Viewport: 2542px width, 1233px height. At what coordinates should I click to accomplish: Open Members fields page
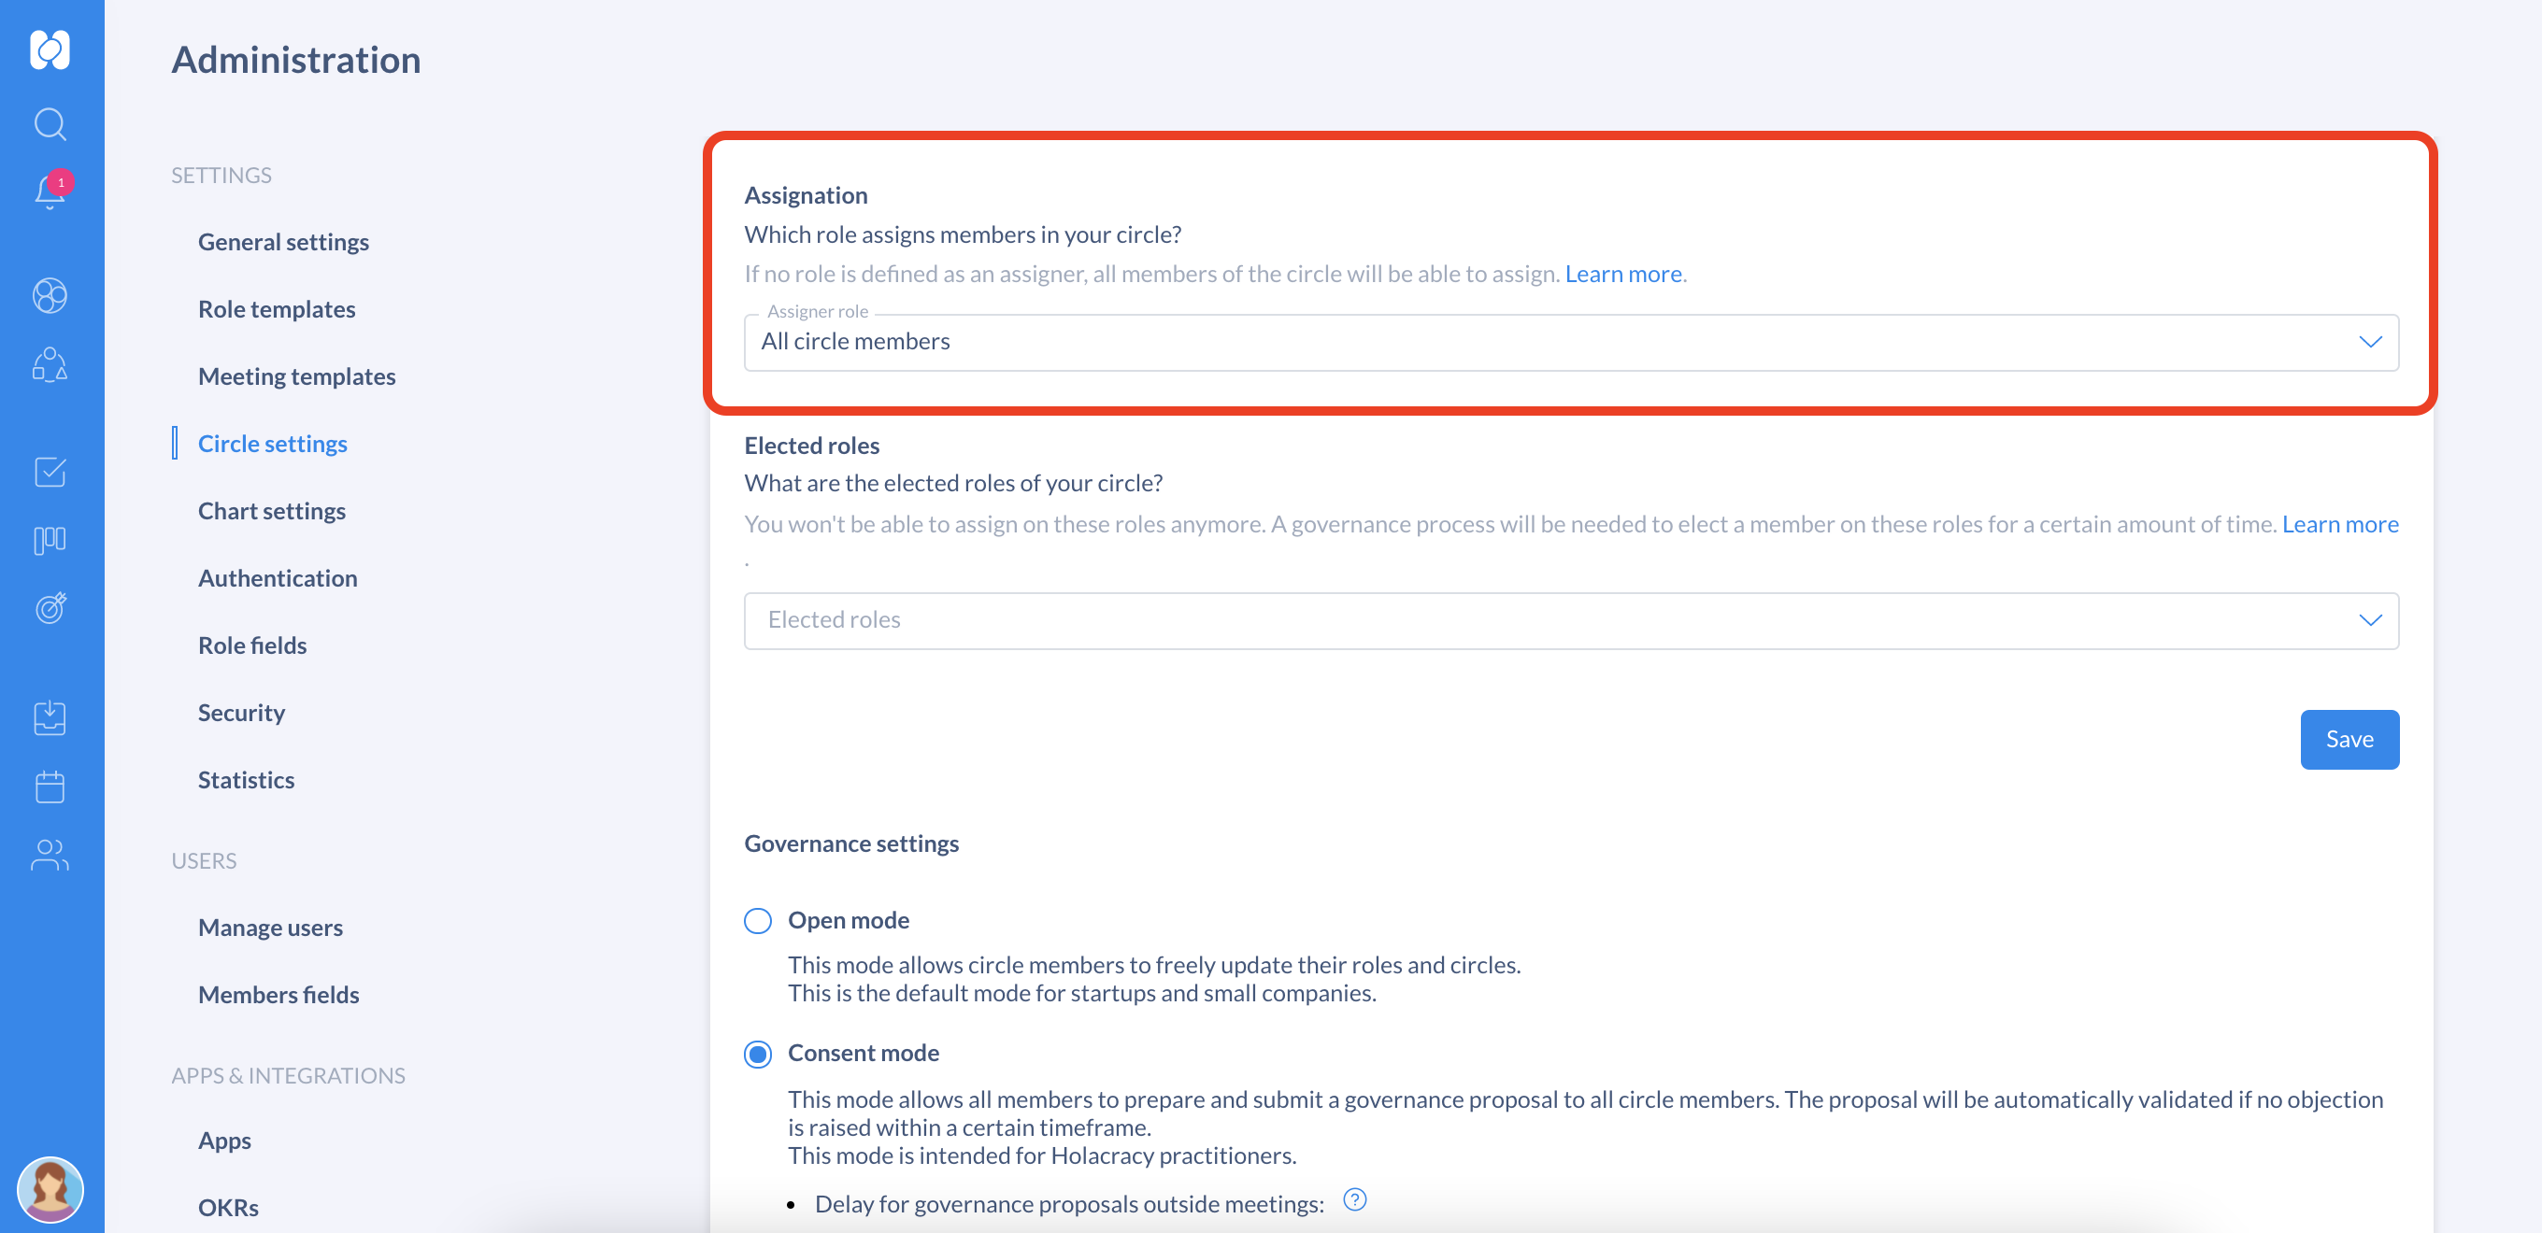(x=278, y=994)
